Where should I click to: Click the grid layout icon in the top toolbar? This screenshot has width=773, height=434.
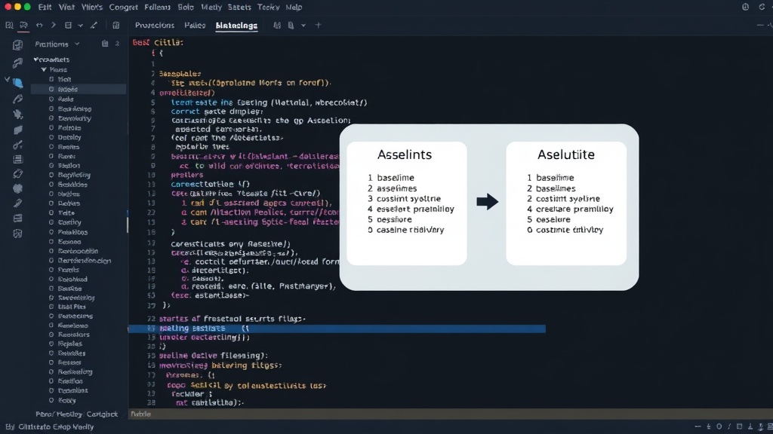[115, 25]
